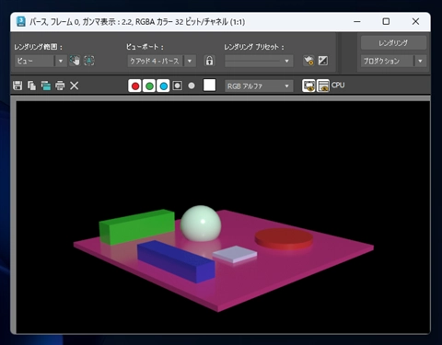Viewport: 442px width, 345px height.
Task: Minimize the rendered frame window
Action: click(357, 21)
